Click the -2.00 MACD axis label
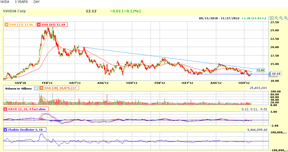The width and height of the screenshot is (288, 152). tap(274, 126)
